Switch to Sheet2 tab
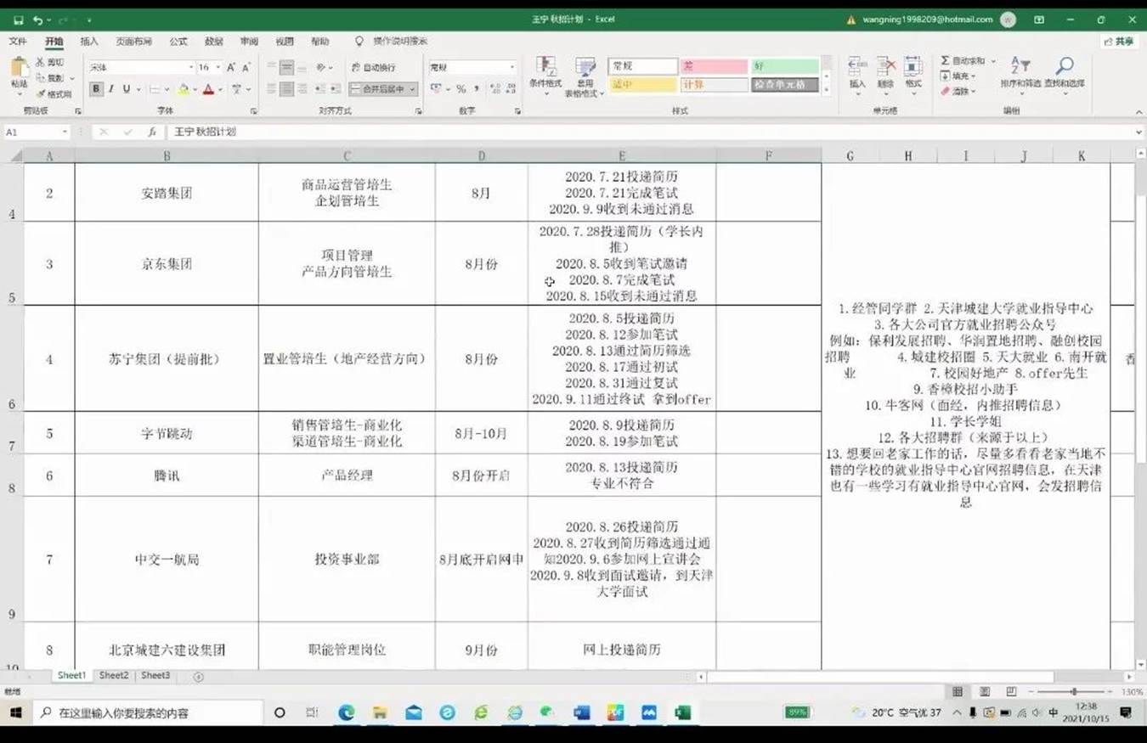 (x=114, y=676)
